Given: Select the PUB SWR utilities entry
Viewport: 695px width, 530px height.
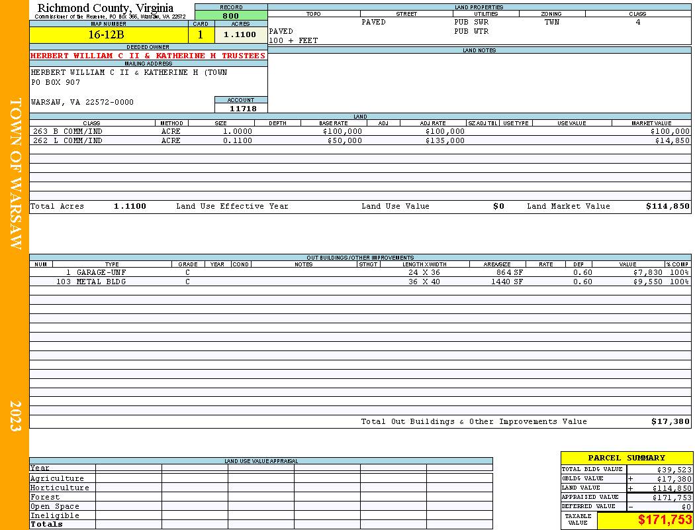Looking at the screenshot, I should (471, 22).
